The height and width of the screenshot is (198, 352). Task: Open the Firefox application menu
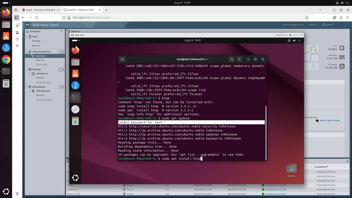click(348, 18)
